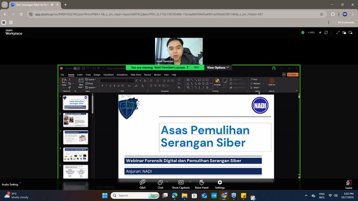Toggle Show Captions on

(x=181, y=184)
